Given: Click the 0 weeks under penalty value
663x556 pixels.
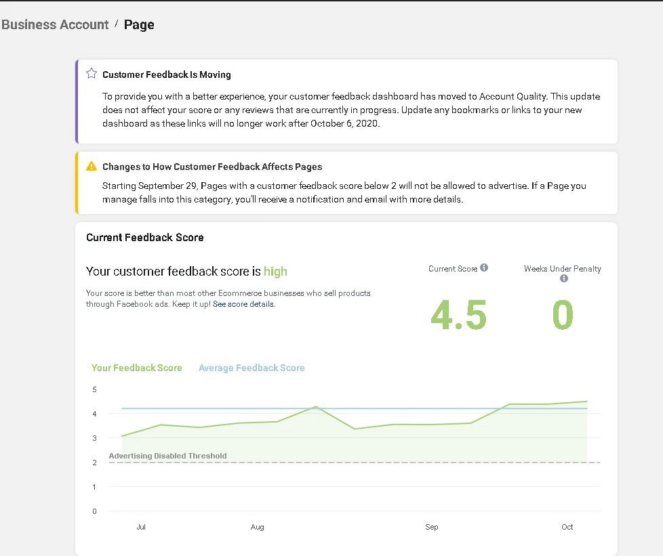Looking at the screenshot, I should [x=562, y=315].
